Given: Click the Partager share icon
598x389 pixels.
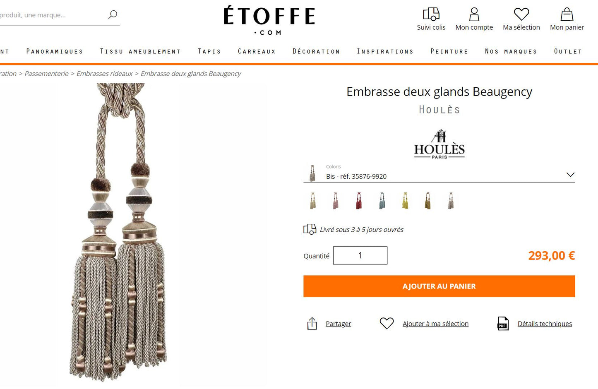Looking at the screenshot, I should click(x=312, y=324).
